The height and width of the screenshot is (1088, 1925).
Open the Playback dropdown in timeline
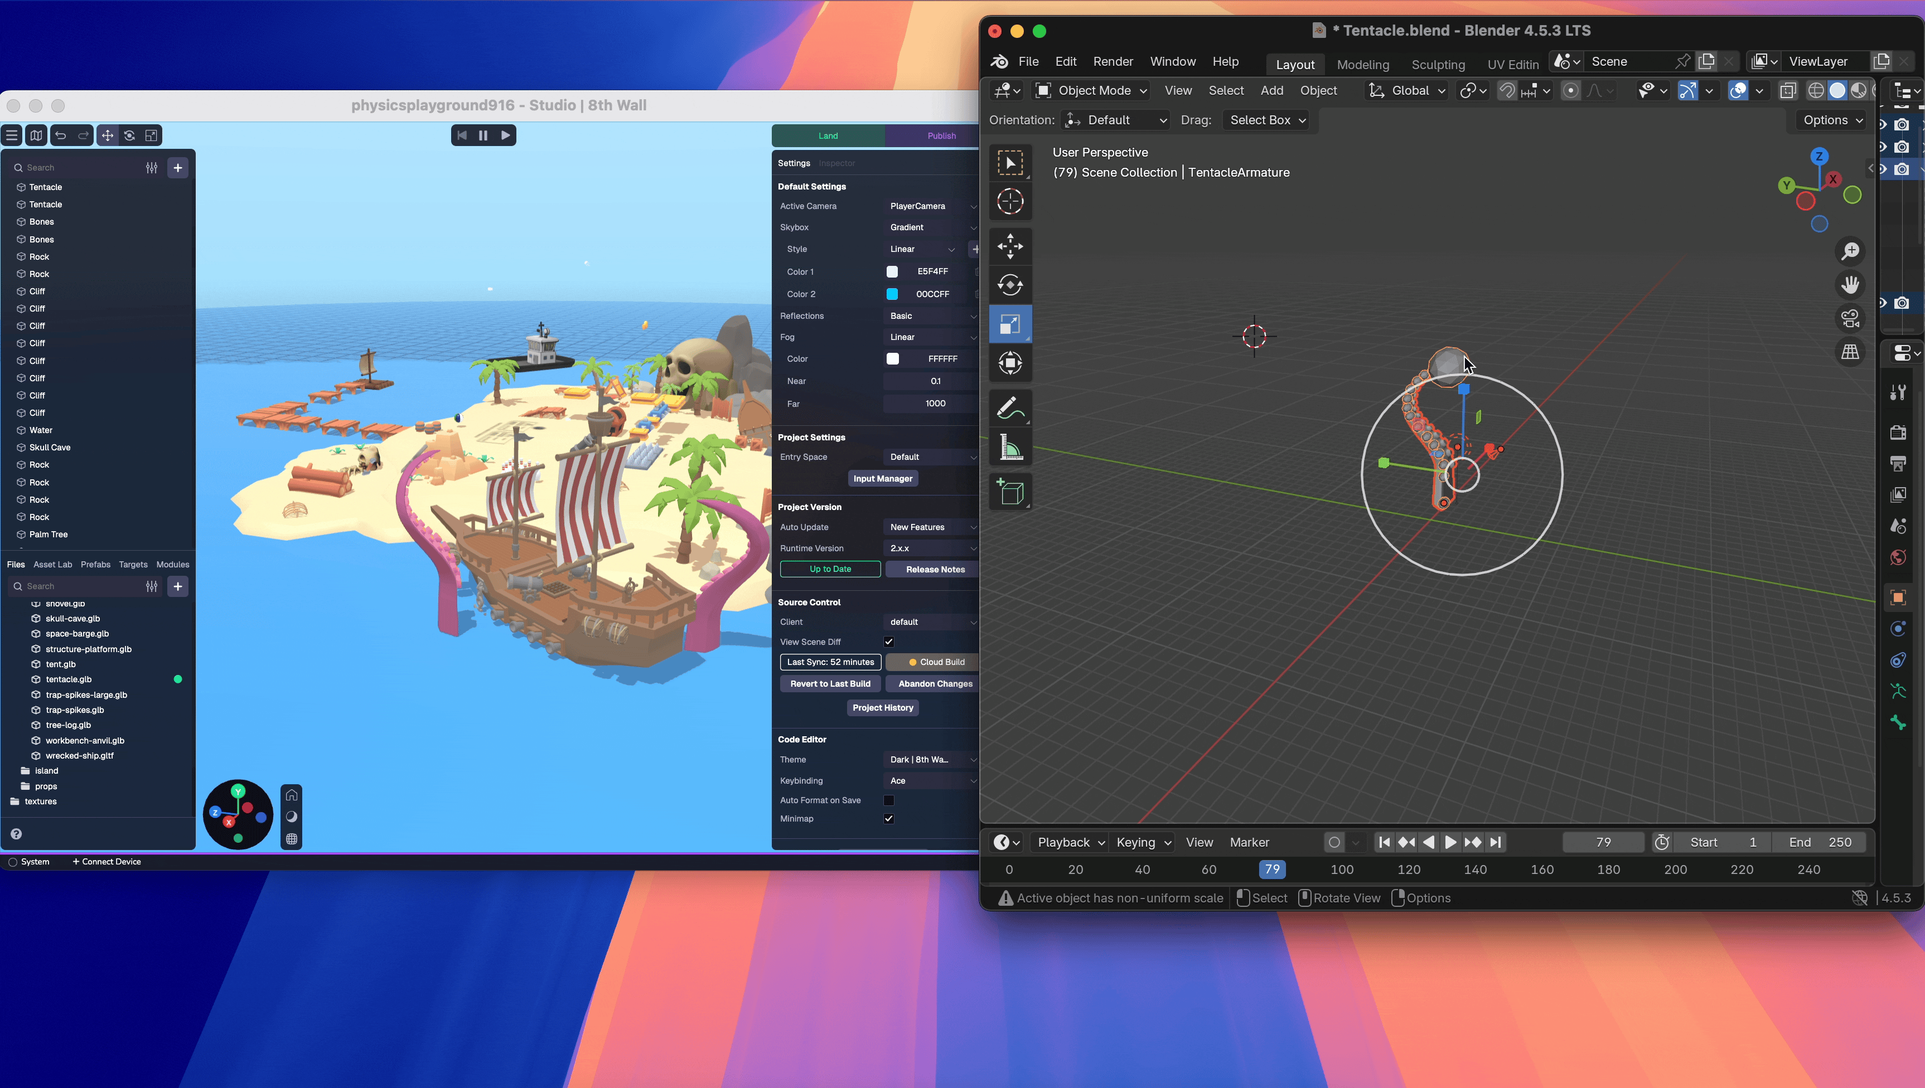pos(1070,842)
